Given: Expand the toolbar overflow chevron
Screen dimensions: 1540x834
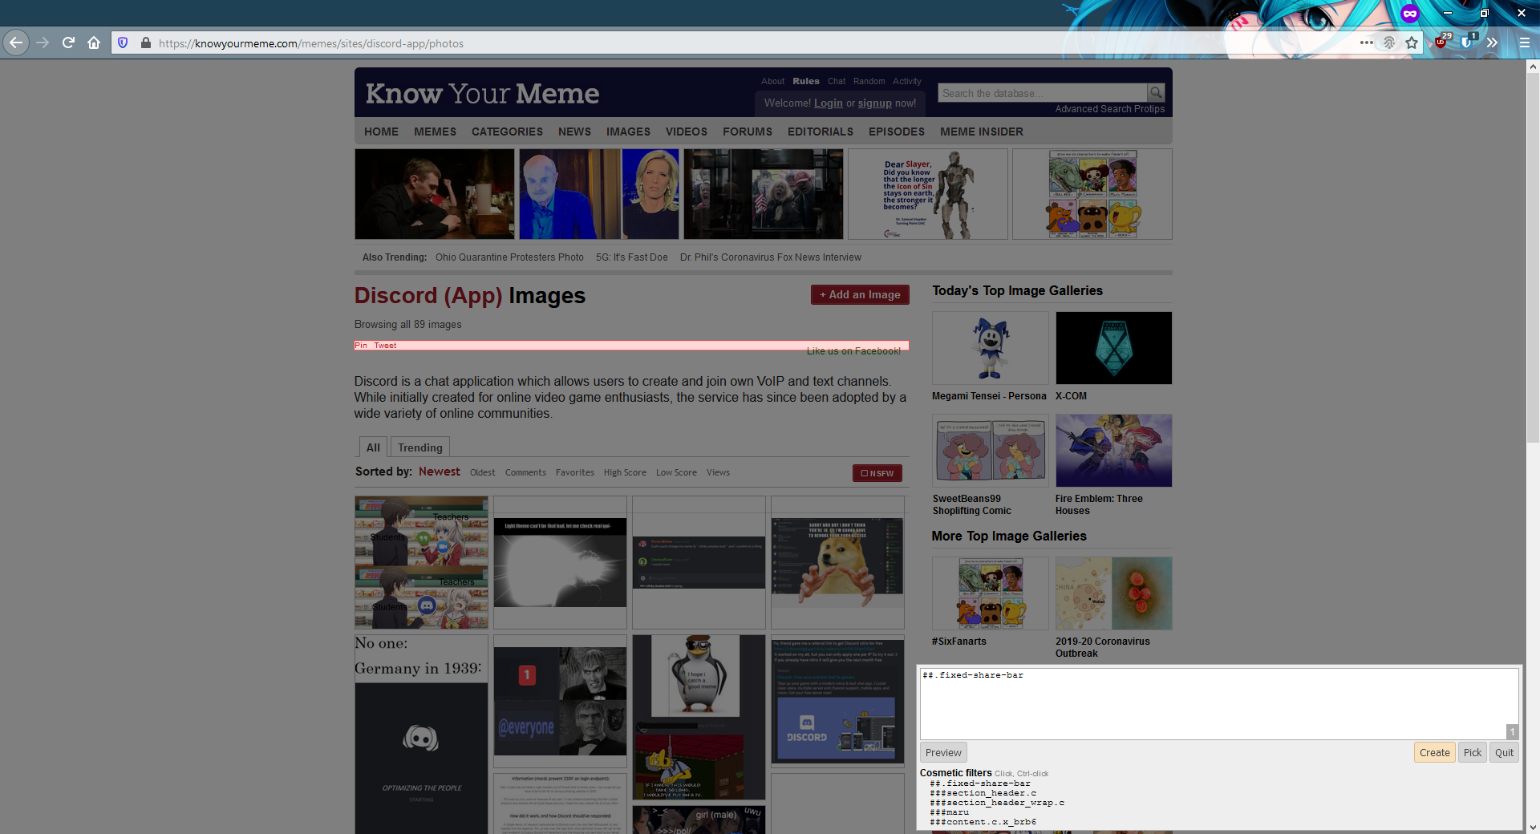Looking at the screenshot, I should 1493,43.
